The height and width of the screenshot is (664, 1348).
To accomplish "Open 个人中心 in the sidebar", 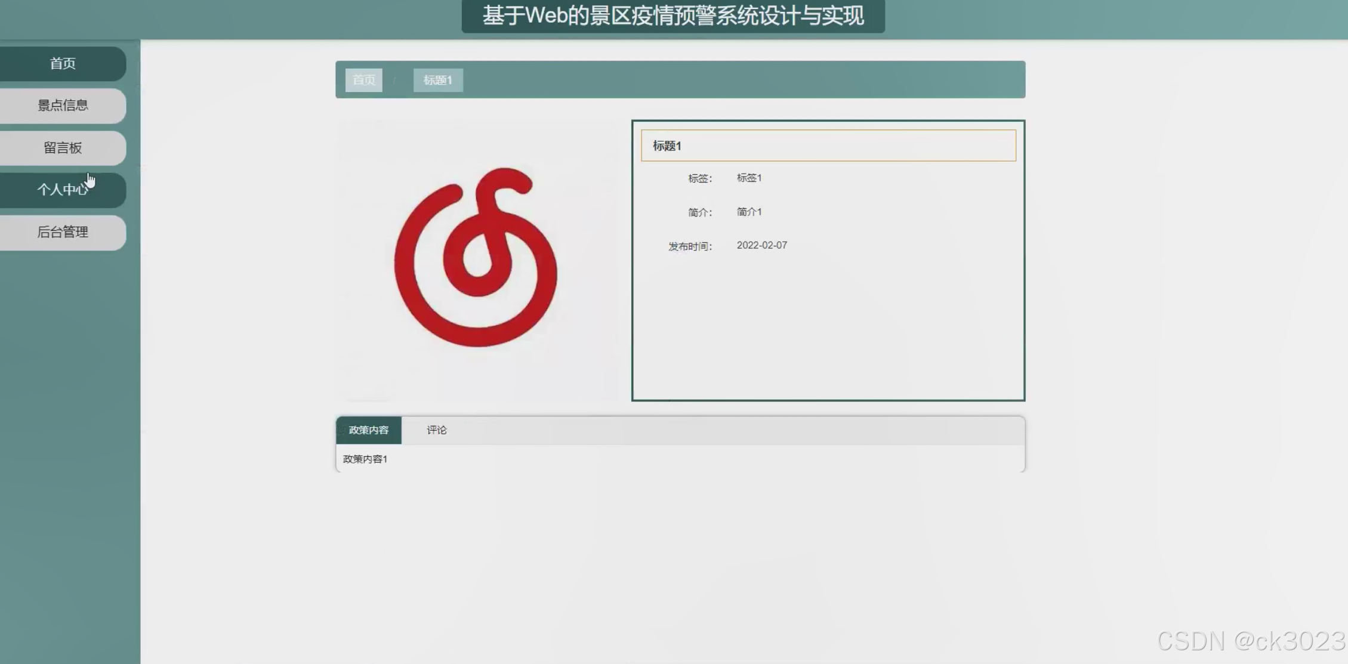I will [63, 190].
